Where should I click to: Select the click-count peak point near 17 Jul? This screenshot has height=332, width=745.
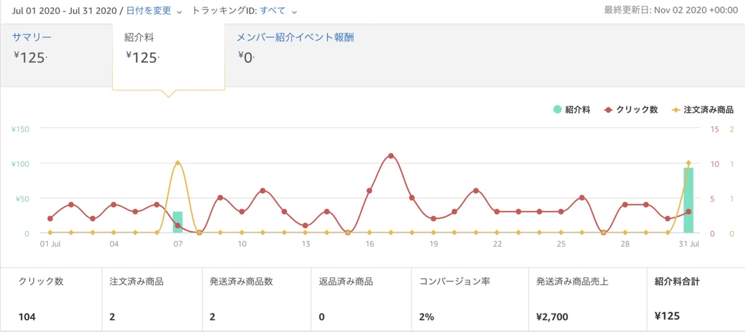point(391,156)
